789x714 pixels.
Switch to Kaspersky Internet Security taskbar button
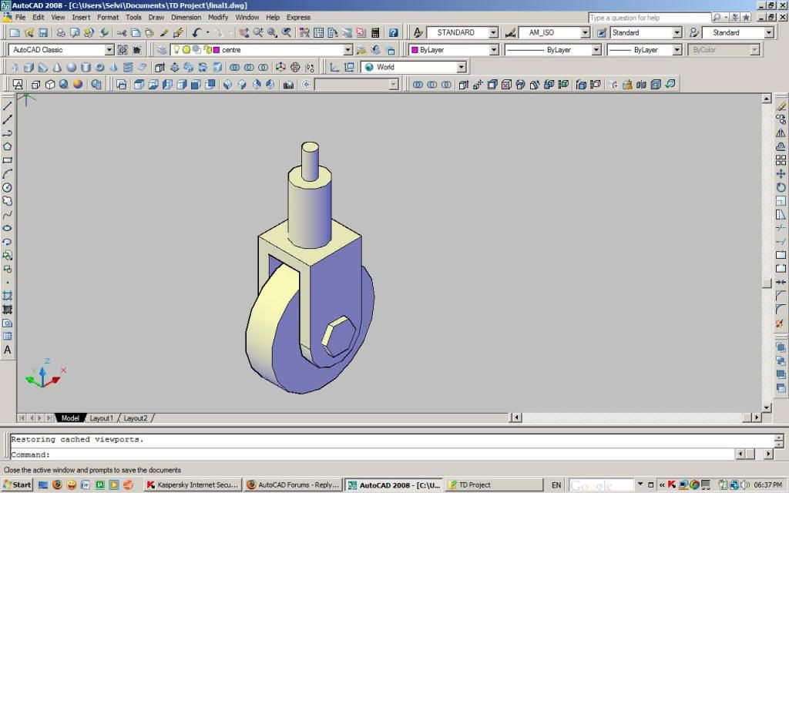[193, 484]
